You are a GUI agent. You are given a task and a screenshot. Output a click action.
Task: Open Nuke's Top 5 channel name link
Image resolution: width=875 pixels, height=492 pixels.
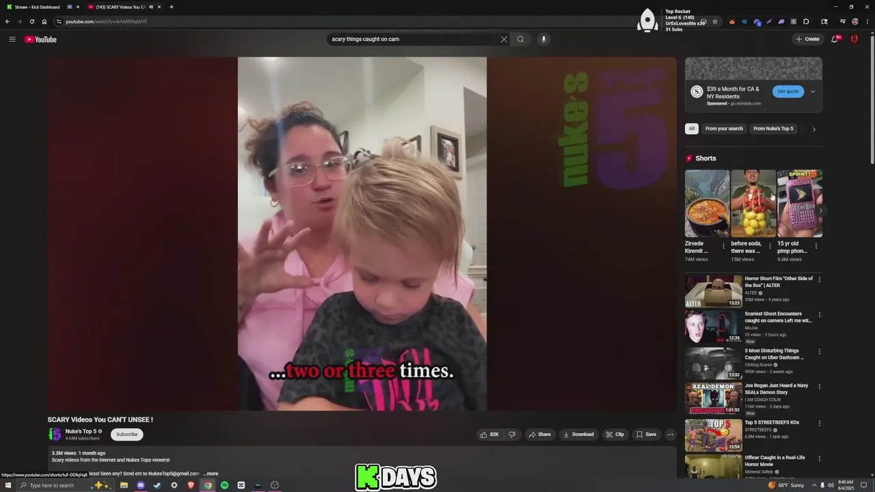[x=81, y=431]
